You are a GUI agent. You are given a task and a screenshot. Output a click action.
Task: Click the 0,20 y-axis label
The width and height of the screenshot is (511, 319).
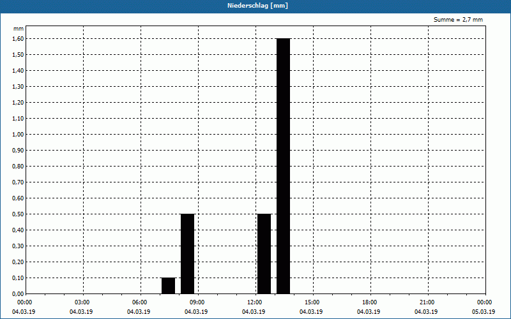18,262
